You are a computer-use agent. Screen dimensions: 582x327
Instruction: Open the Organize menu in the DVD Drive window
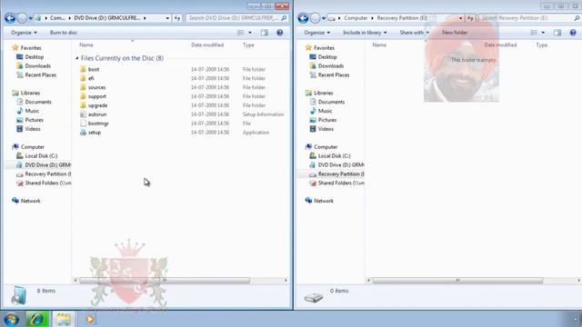point(24,33)
